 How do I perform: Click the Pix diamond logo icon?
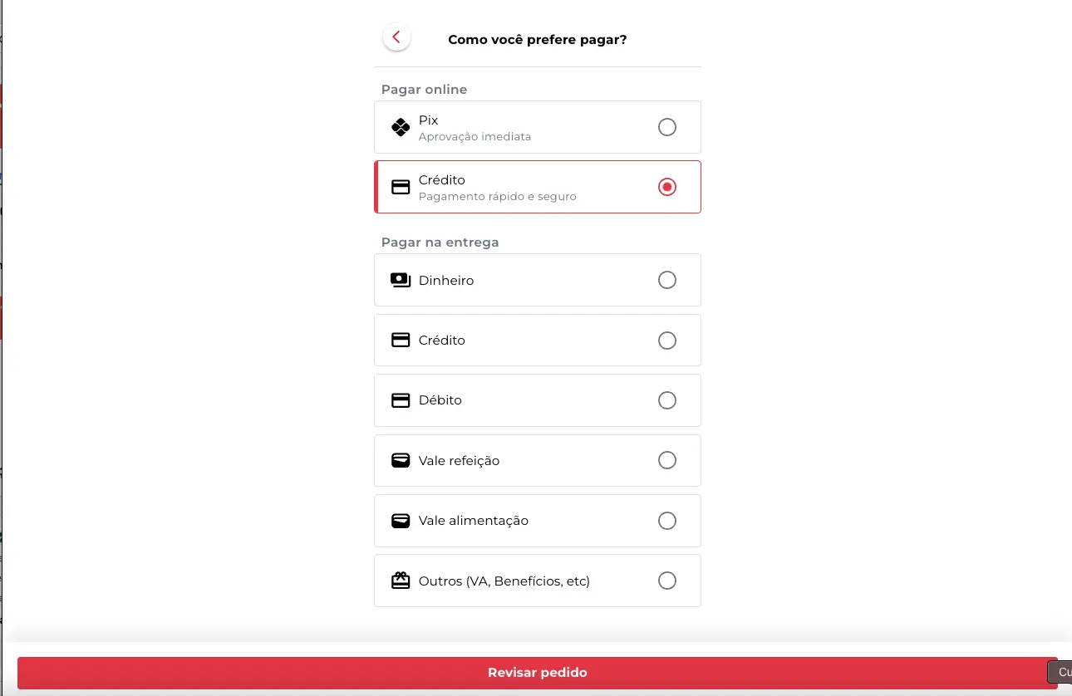click(401, 127)
